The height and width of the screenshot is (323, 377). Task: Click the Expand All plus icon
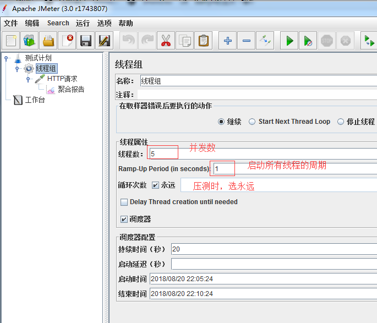coord(228,41)
